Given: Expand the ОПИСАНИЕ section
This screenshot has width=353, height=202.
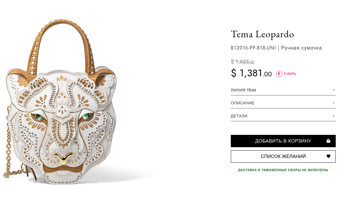Looking at the screenshot, I should pos(243,103).
